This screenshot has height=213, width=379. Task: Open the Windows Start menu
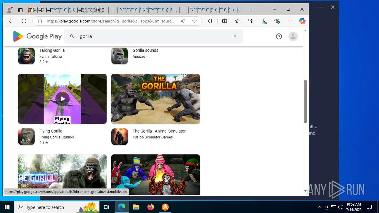7,207
